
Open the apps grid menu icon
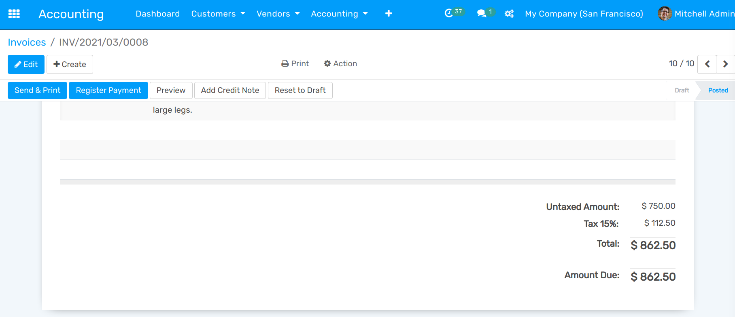[14, 14]
